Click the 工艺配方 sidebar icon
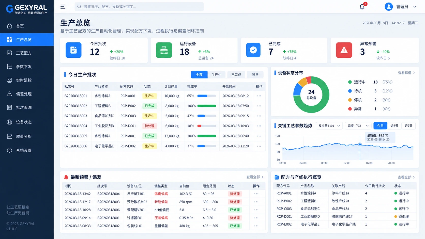This screenshot has height=239, width=425. 9,53
